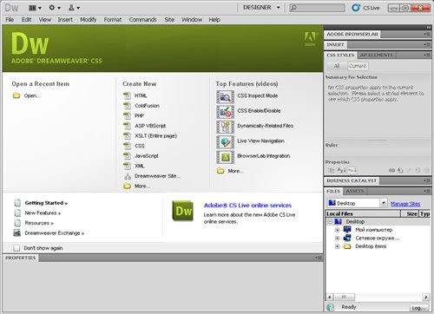
Task: Open Adobe CS Live online services link
Action: click(x=247, y=206)
